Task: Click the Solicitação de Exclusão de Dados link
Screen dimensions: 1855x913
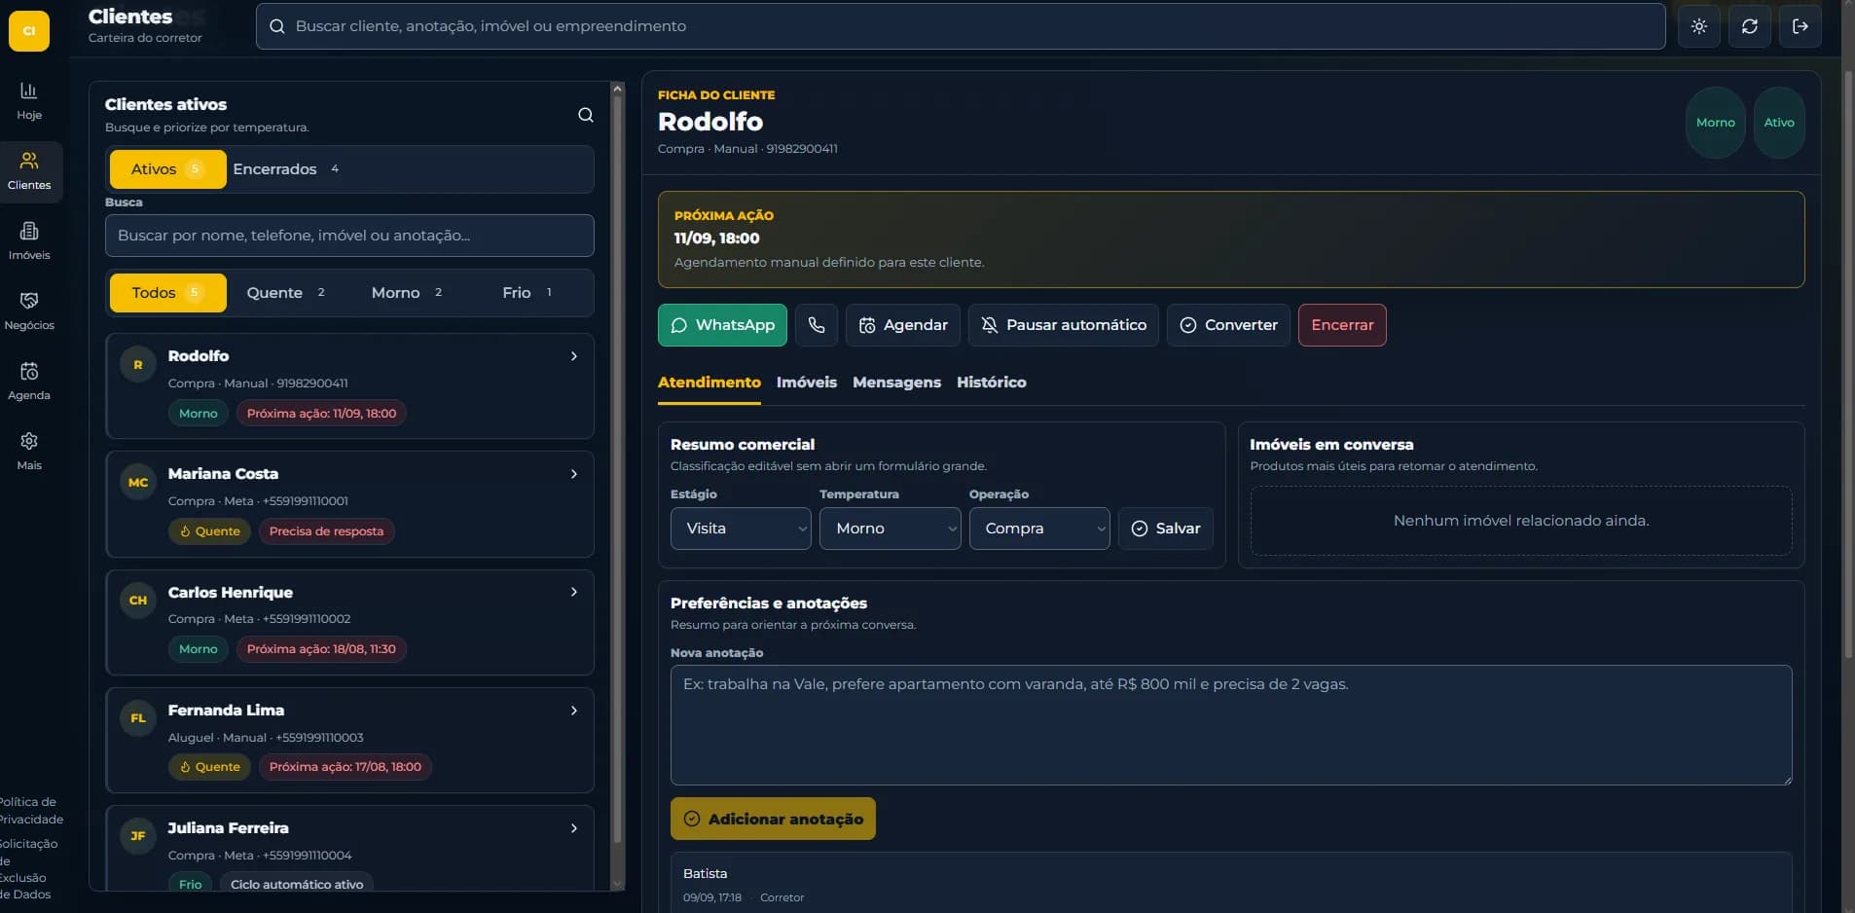Action: pos(27,869)
